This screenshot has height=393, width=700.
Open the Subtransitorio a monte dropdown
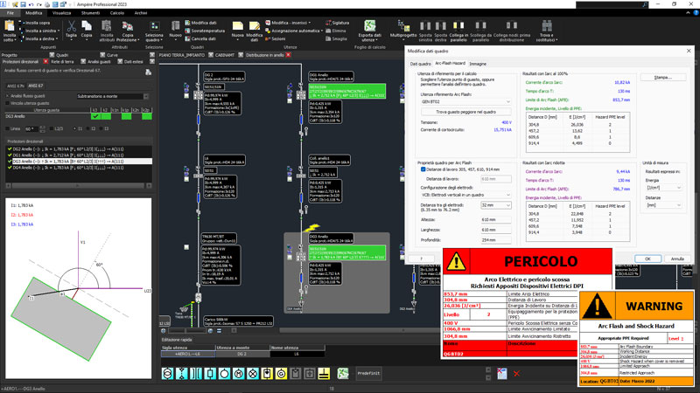[113, 96]
